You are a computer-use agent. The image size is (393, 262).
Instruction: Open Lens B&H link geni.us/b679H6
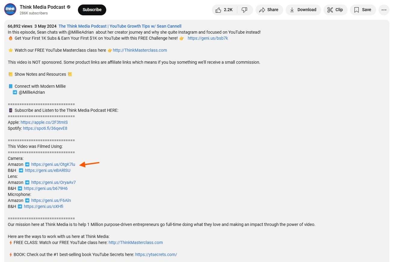pyautogui.click(x=46, y=188)
